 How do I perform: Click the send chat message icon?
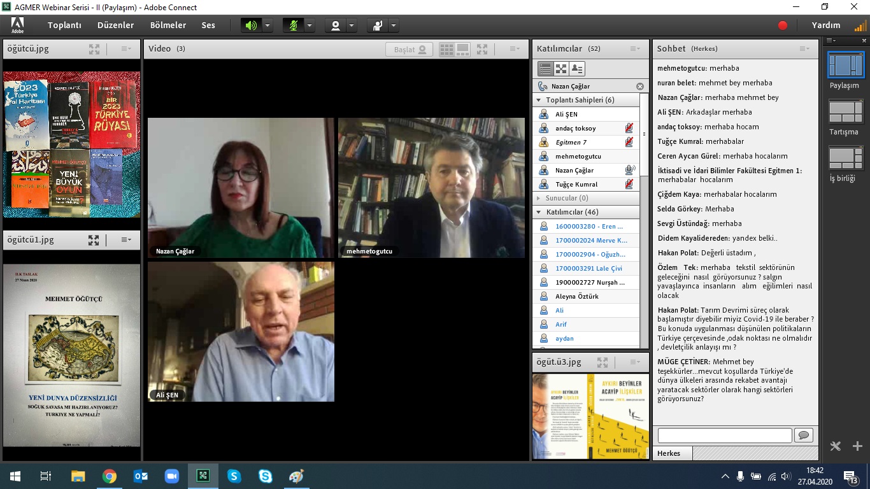804,435
